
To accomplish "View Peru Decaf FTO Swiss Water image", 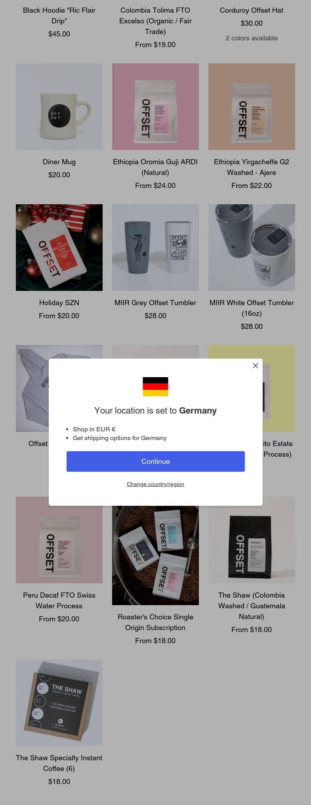I will coord(59,540).
